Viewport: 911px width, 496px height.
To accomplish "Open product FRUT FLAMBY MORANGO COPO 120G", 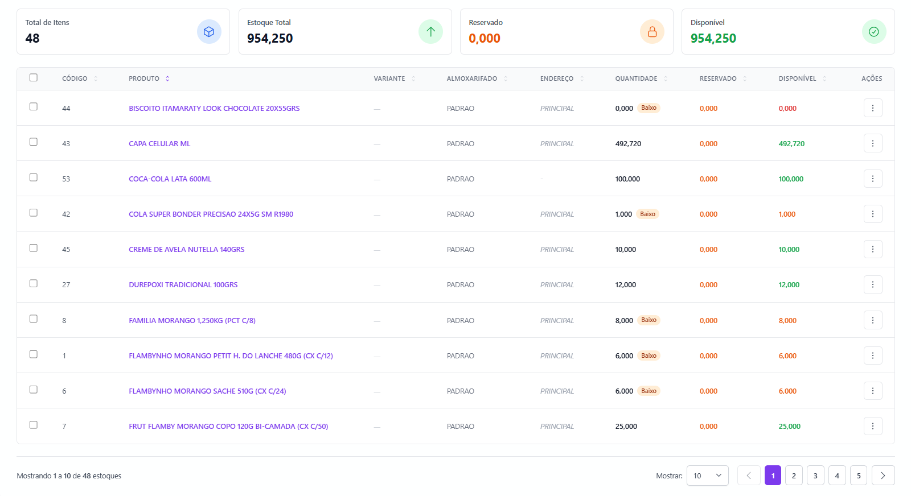I will pos(228,426).
